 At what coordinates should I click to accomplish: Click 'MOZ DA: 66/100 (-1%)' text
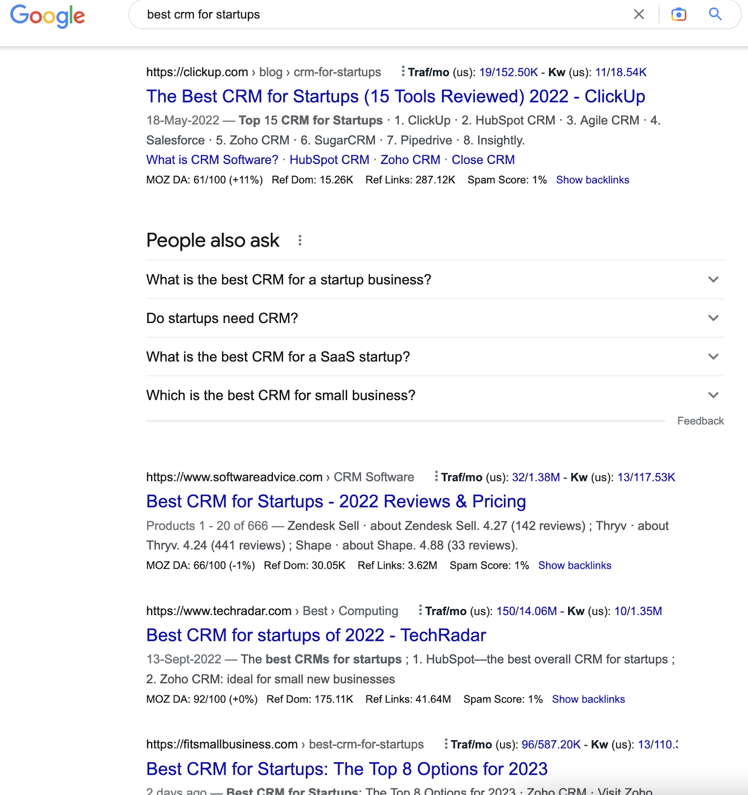[x=200, y=565]
